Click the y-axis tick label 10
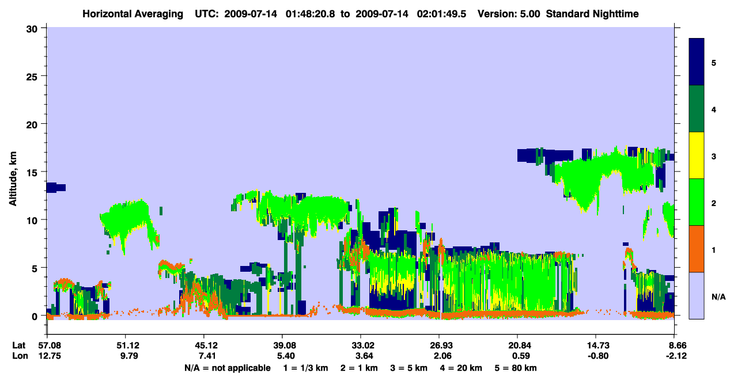Screen dimensions: 749x384 click(x=33, y=220)
